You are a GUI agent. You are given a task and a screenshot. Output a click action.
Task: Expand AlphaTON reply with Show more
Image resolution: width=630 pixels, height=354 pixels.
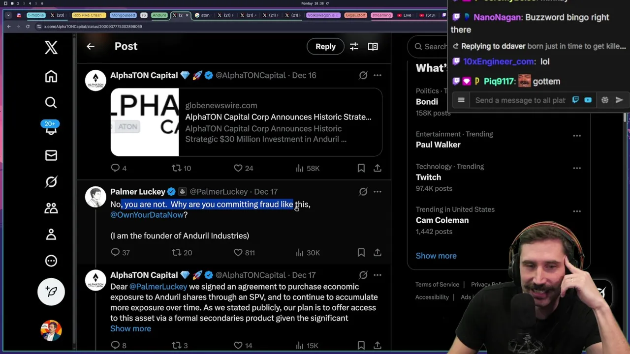(130, 328)
